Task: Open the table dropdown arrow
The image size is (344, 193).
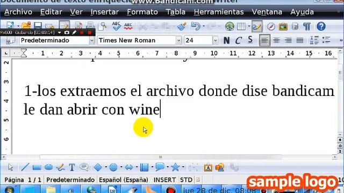Action: (x=249, y=26)
